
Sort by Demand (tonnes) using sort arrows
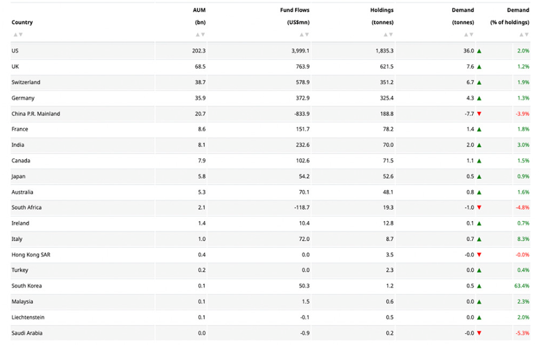pos(468,35)
